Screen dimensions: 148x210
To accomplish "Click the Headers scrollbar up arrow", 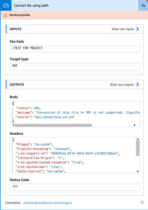I will [138, 139].
